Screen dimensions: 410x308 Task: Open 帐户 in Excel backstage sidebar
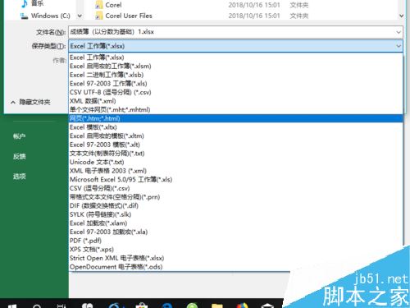(x=20, y=136)
